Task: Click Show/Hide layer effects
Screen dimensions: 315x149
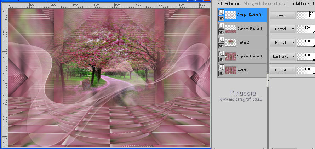Action: click(x=264, y=4)
